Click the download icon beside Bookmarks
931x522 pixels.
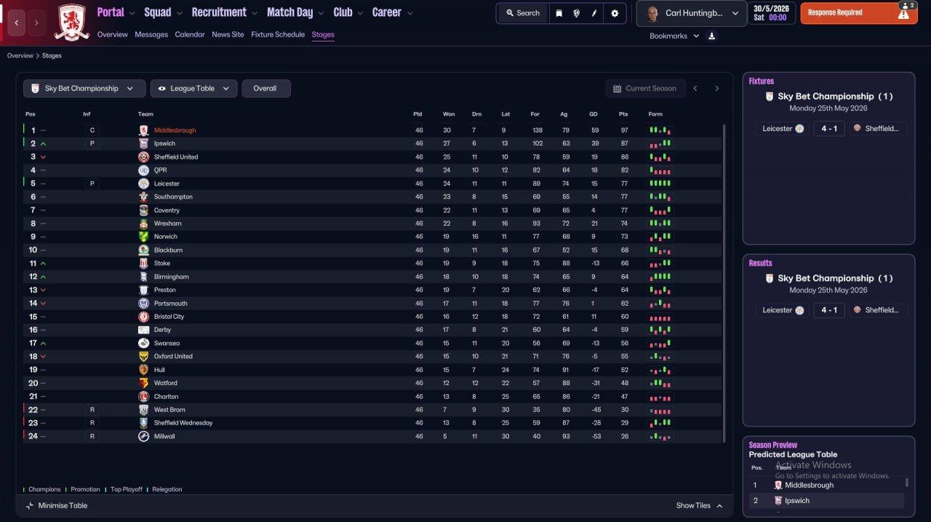[711, 36]
